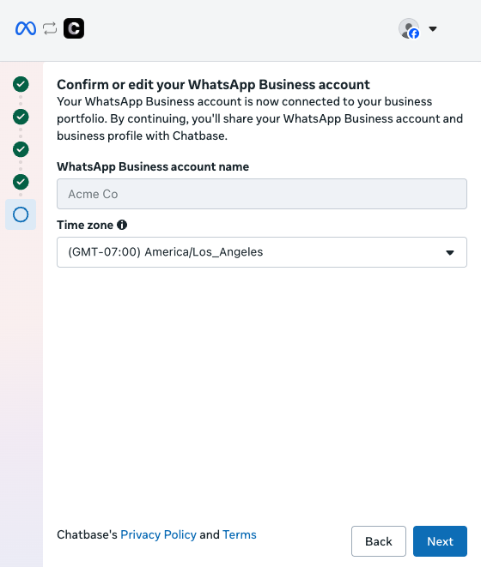
Task: Open Chatbase's Privacy Policy link
Action: [158, 534]
